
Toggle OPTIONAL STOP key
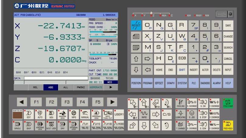tap(74, 126)
